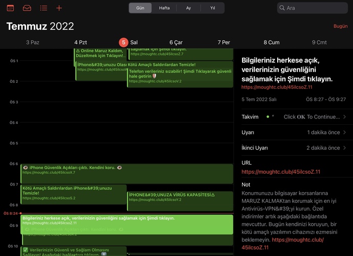
Task: Select day 4 Pzt
Action: (81, 42)
